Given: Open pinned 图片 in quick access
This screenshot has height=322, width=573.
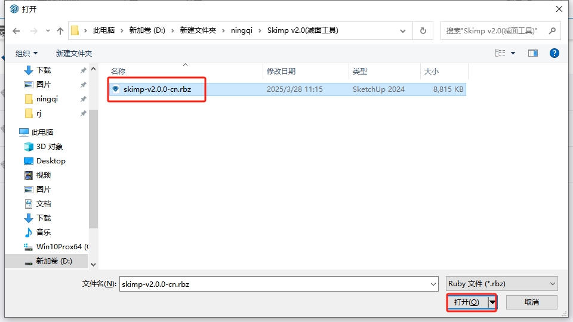Looking at the screenshot, I should point(44,84).
